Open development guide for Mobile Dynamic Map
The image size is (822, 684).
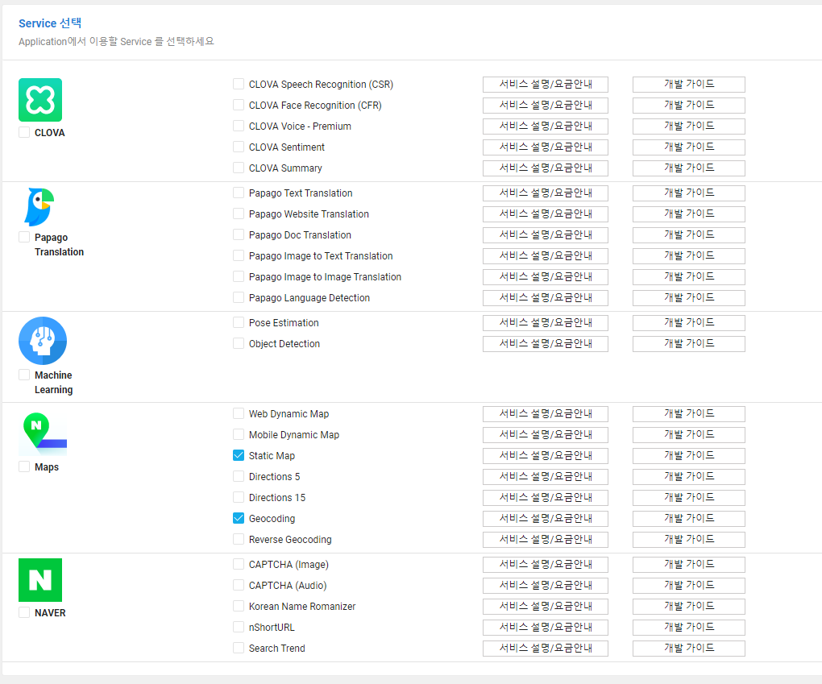click(689, 435)
